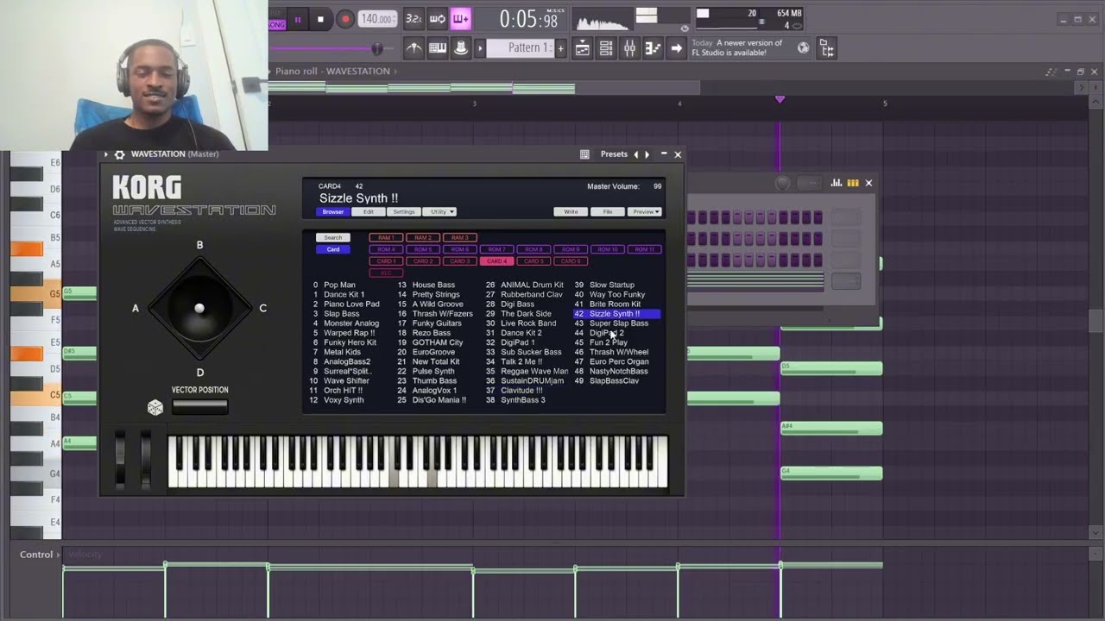Toggle the 3.2.1 countdown before recording
1105x621 pixels.
click(414, 19)
